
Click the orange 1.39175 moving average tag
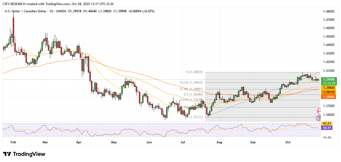[330, 92]
